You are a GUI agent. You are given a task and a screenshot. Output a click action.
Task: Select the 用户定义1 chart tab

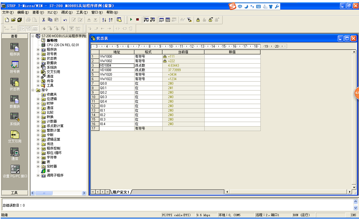[x=121, y=192]
